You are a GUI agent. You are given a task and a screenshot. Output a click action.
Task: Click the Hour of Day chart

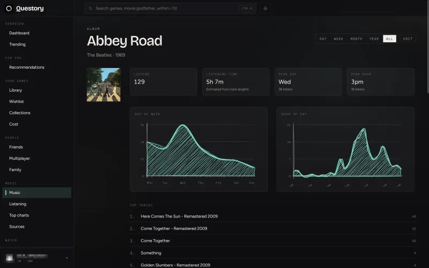(345, 150)
